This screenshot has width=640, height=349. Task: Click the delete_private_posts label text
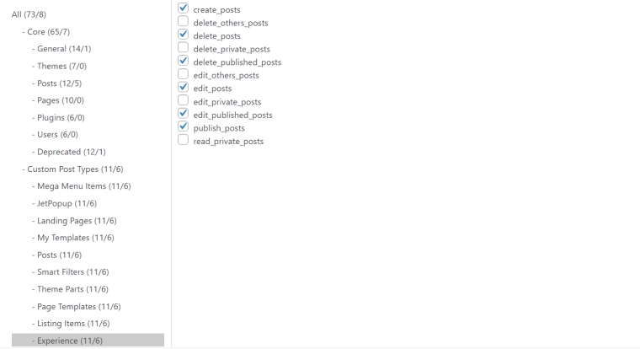(232, 49)
